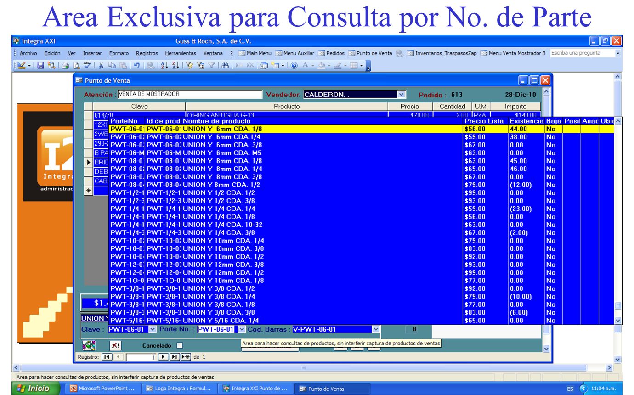Click the Menu Venta Mostrador B button
This screenshot has width=634, height=395.
[513, 53]
